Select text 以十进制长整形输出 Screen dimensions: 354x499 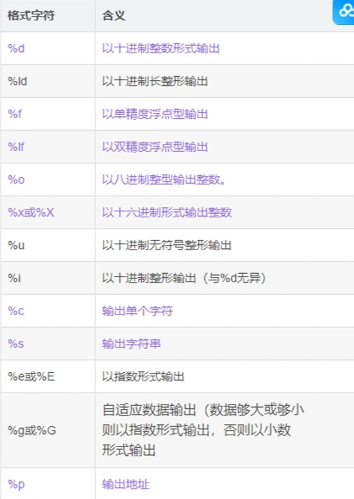155,81
